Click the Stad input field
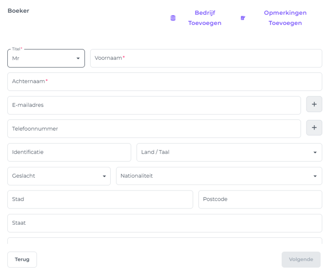The width and height of the screenshot is (328, 277). 100,199
